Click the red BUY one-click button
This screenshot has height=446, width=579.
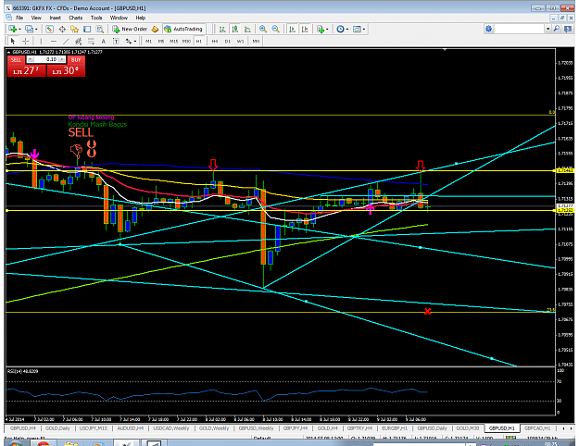[66, 70]
